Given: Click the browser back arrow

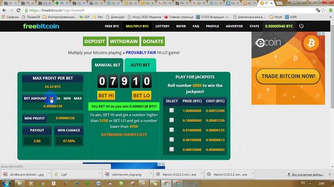Looking at the screenshot, I should [x=4, y=10].
